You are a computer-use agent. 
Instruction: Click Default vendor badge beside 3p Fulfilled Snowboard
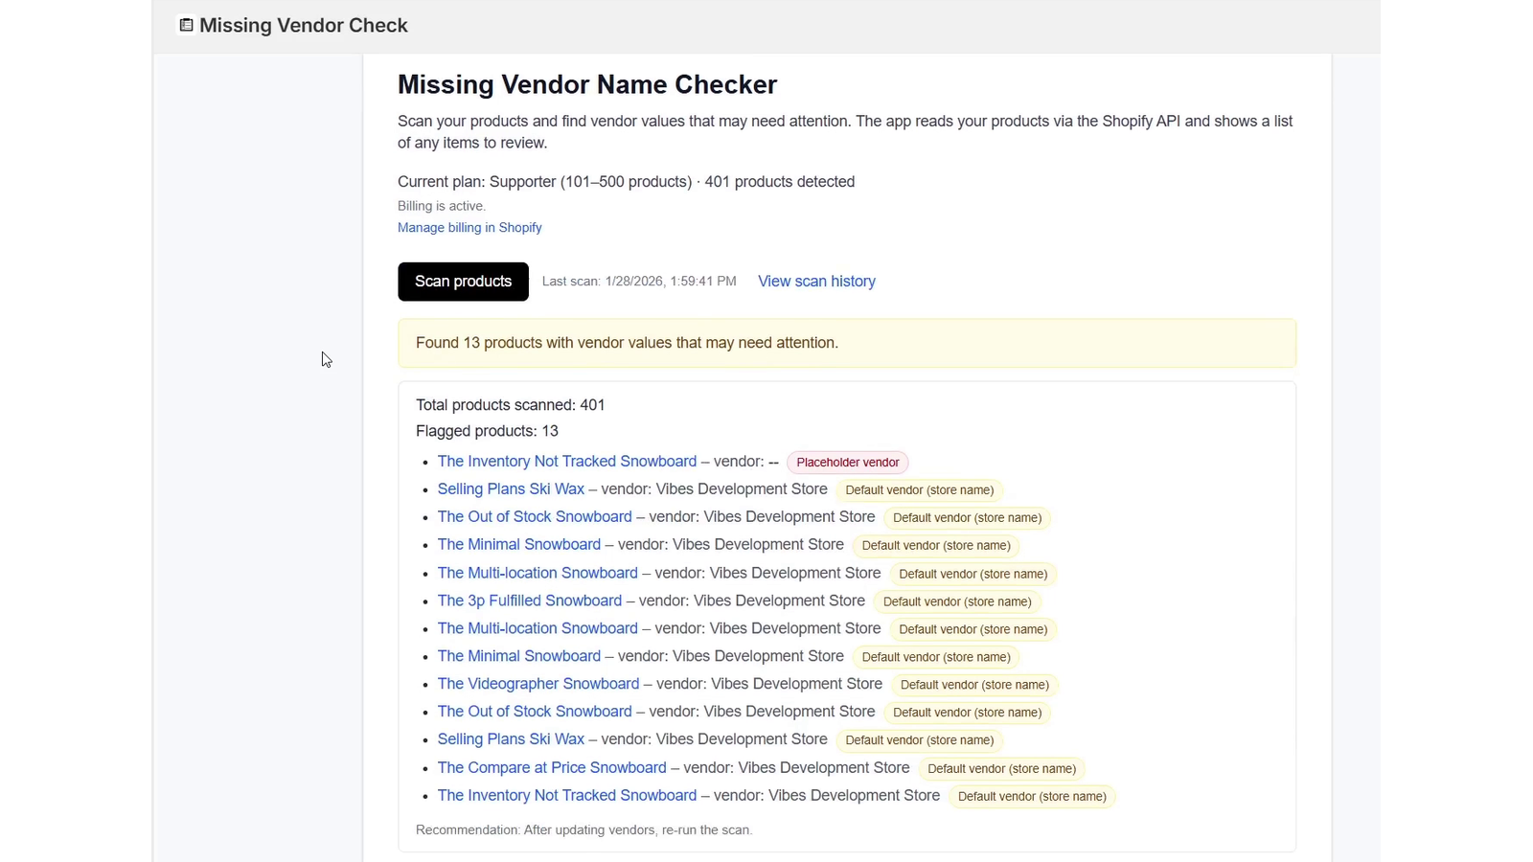point(956,602)
